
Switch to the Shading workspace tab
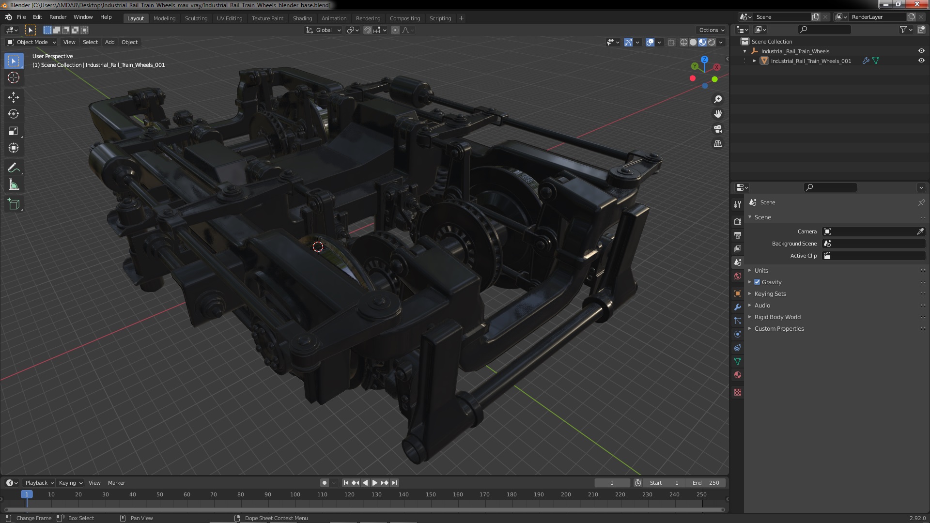pos(302,18)
